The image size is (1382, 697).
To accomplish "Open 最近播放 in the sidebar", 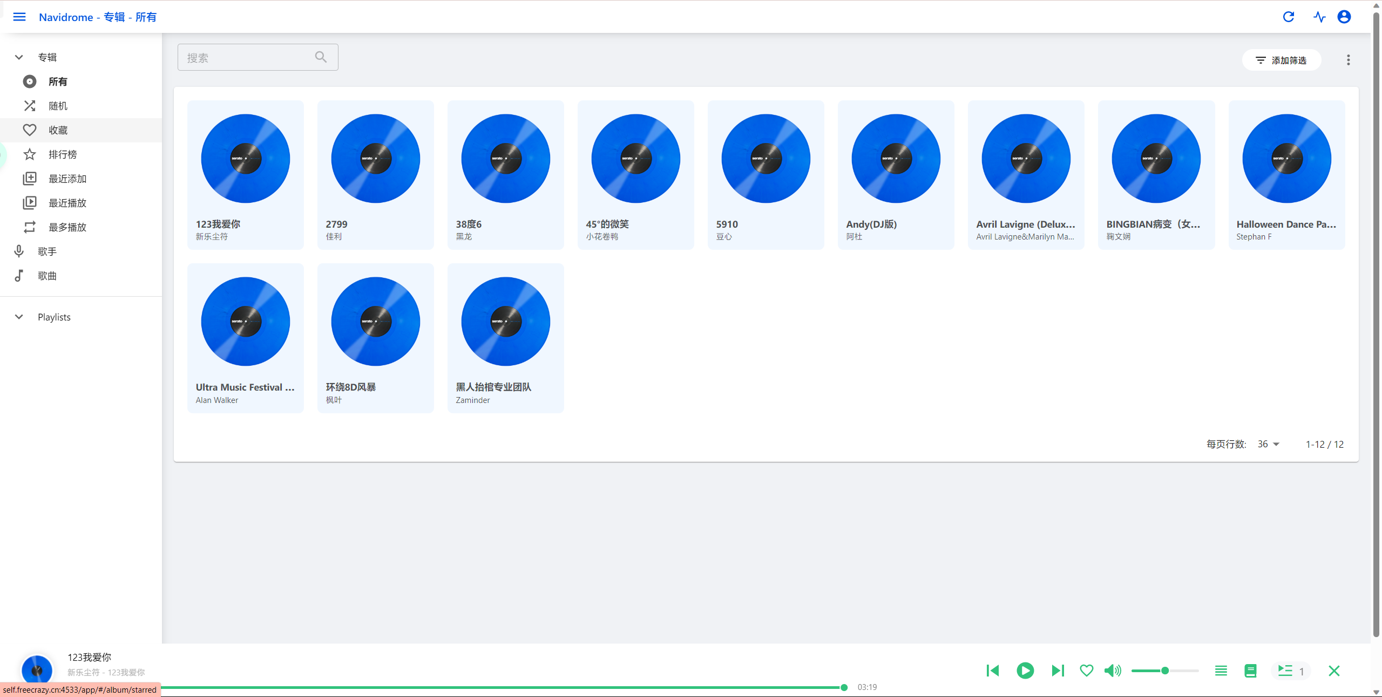I will (67, 203).
